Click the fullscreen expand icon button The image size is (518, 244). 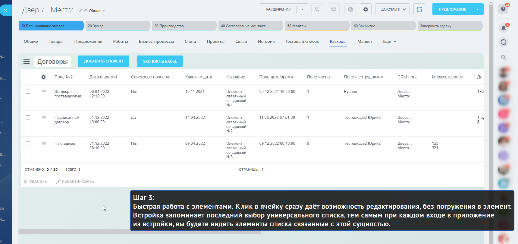[419, 9]
